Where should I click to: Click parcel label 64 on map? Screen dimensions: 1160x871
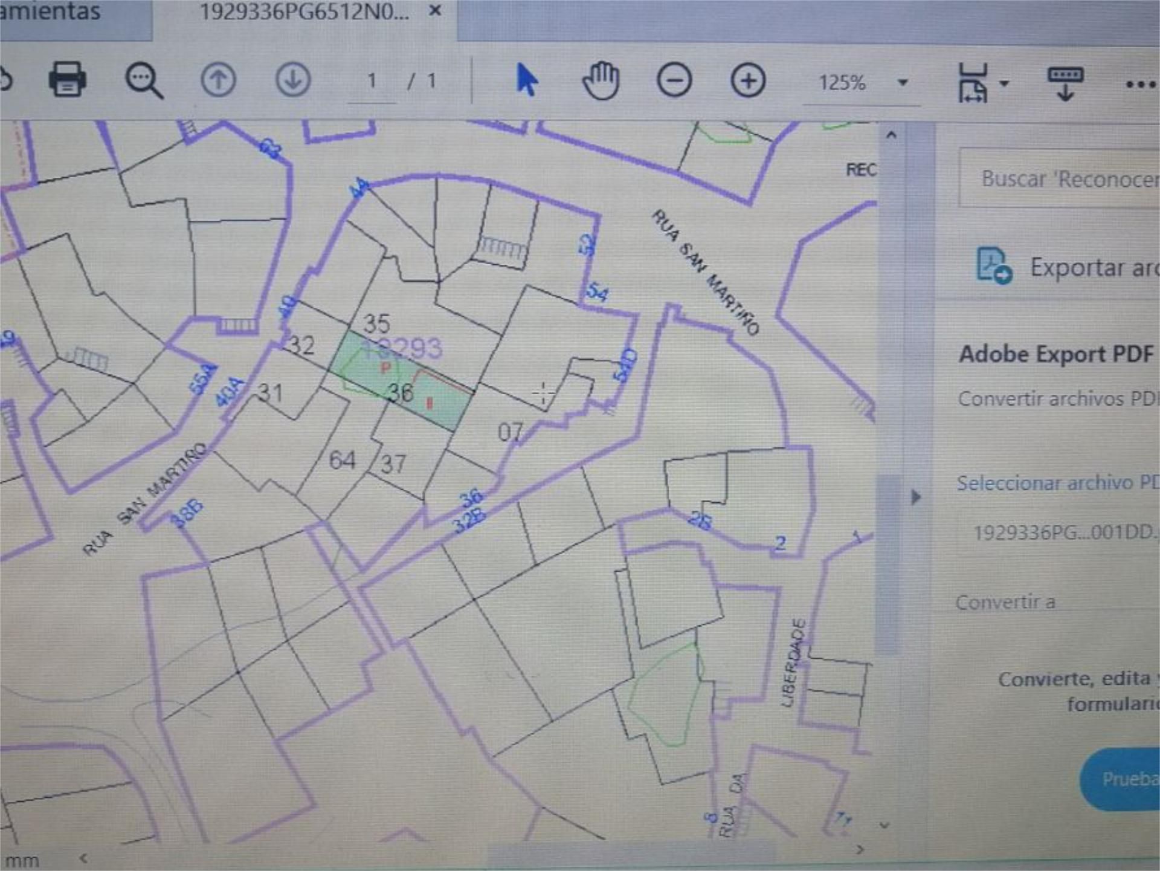pos(343,461)
